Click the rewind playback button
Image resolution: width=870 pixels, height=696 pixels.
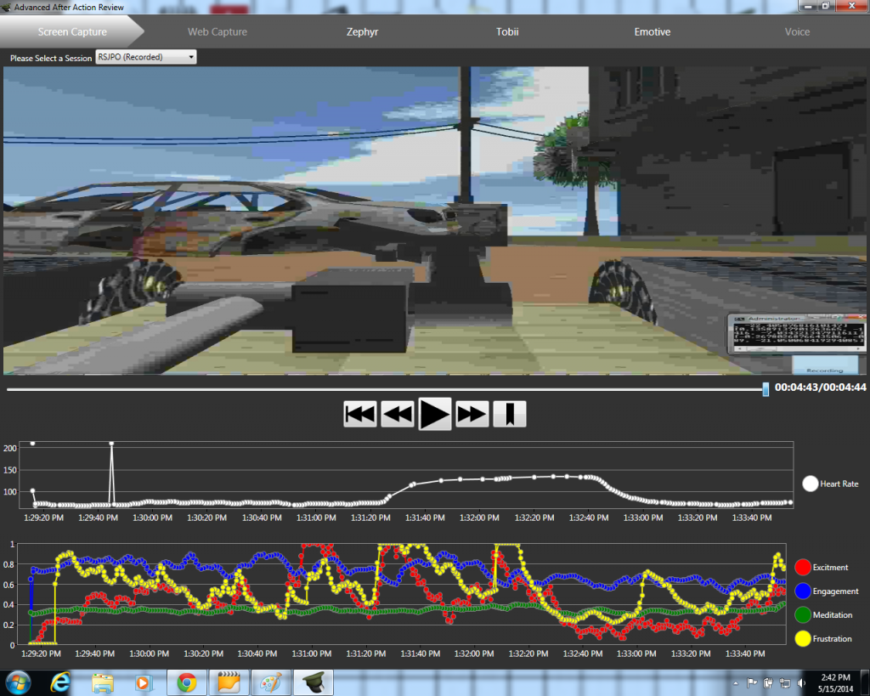click(398, 414)
